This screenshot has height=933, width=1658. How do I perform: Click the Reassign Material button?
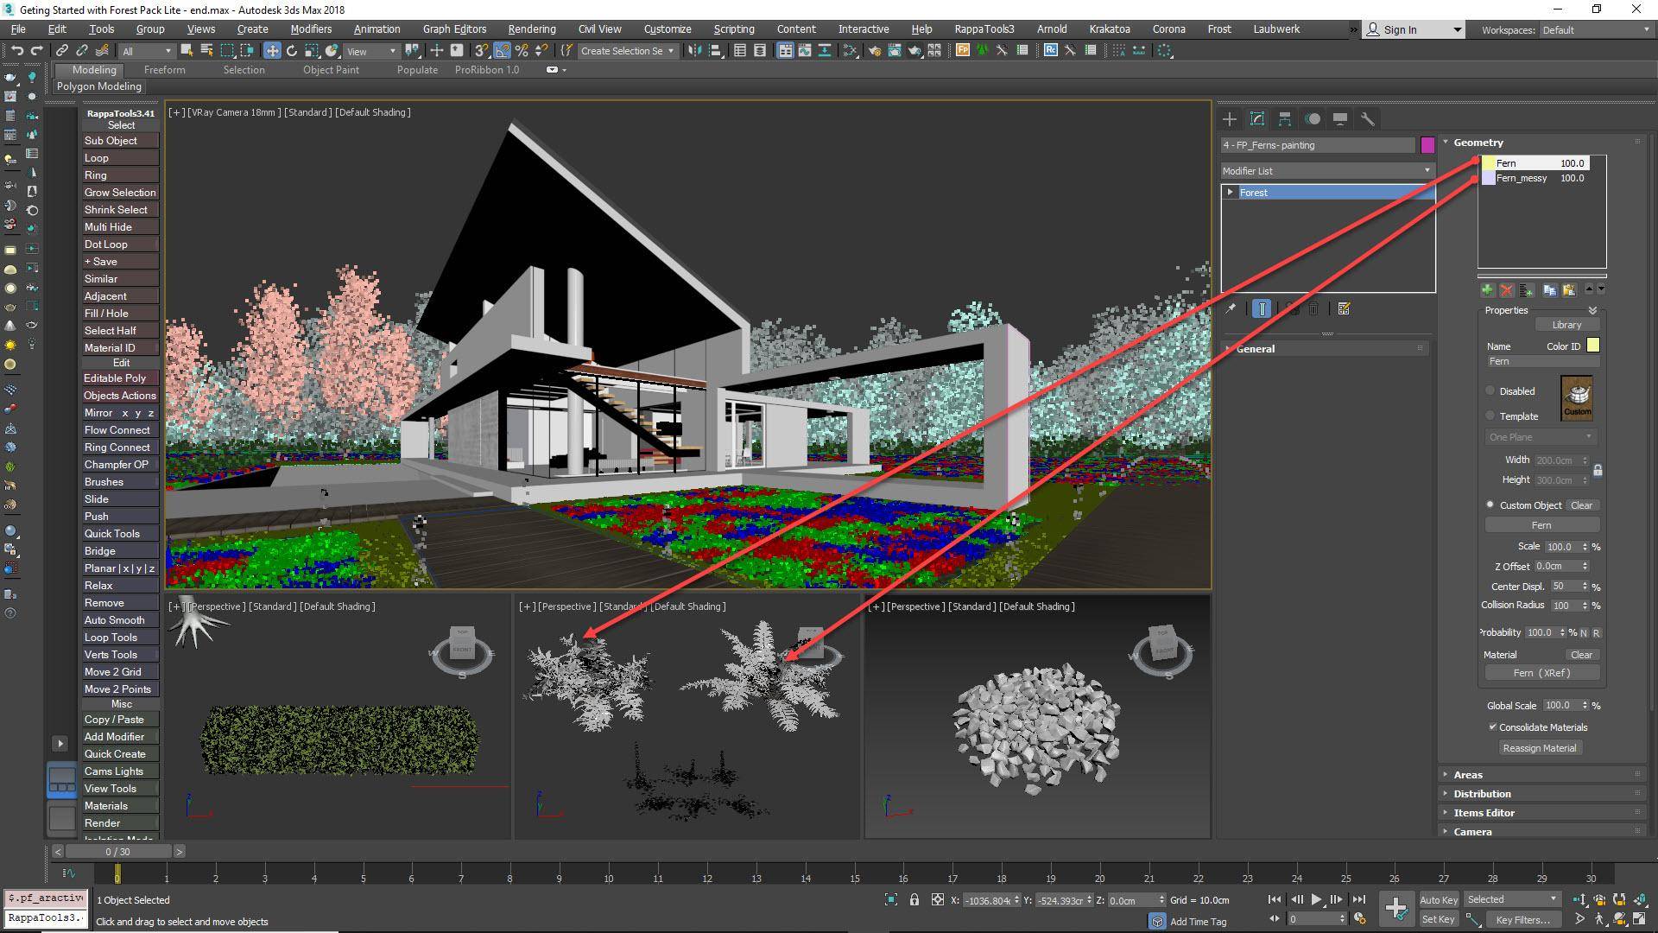point(1540,747)
